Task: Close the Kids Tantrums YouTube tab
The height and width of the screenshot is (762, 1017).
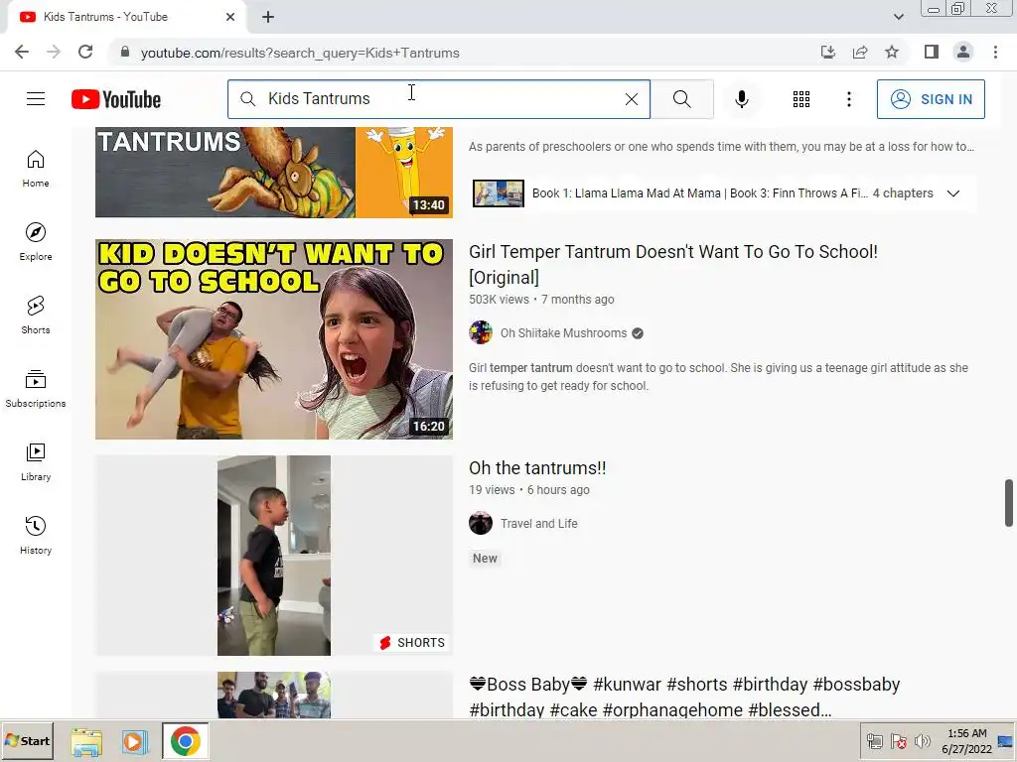Action: tap(230, 17)
